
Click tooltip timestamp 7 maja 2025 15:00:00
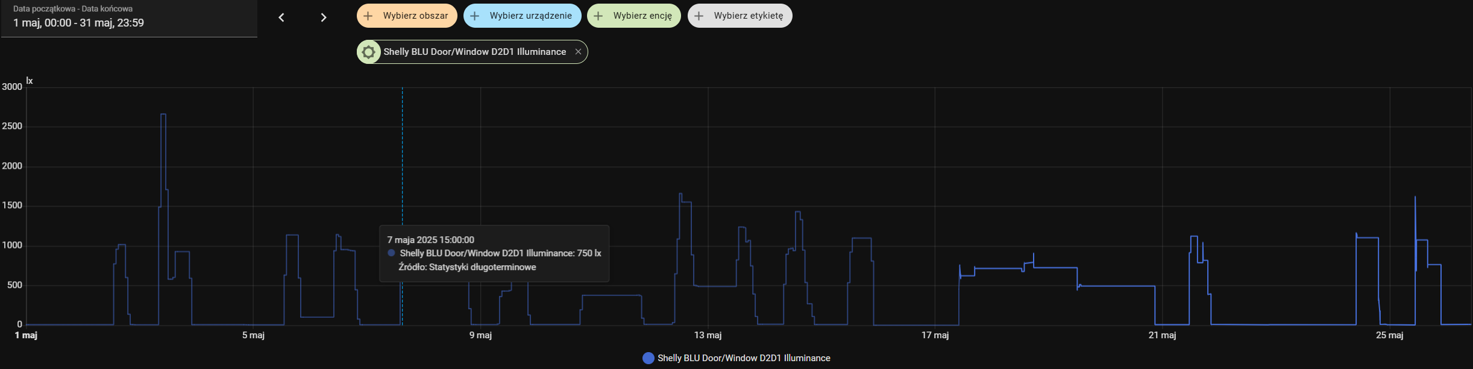pos(430,240)
